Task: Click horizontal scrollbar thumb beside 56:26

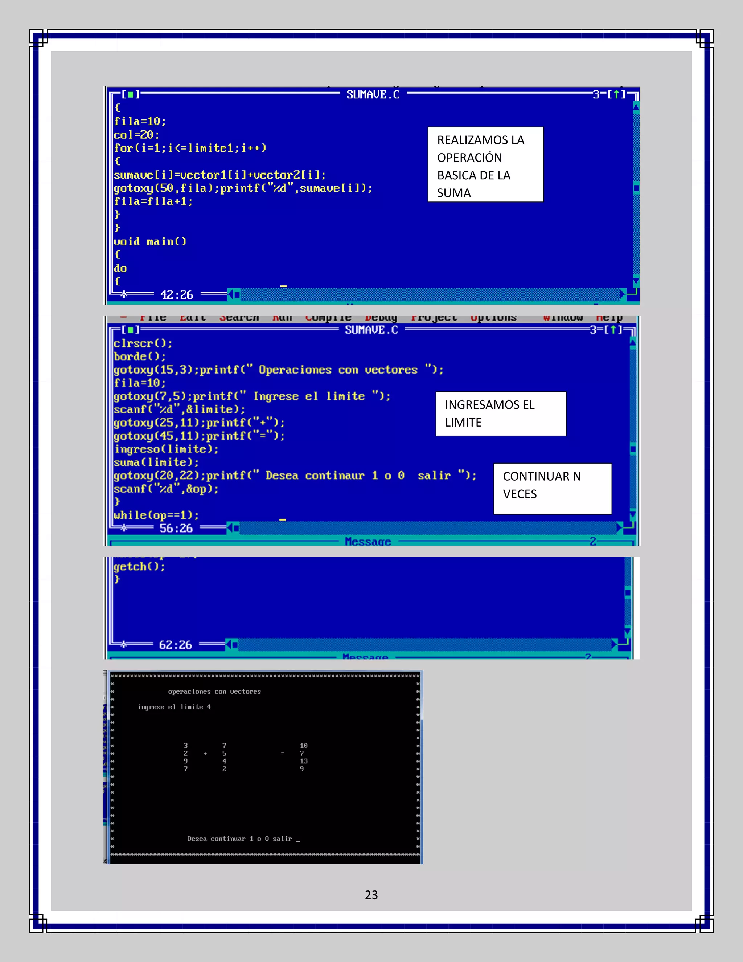Action: coord(237,528)
